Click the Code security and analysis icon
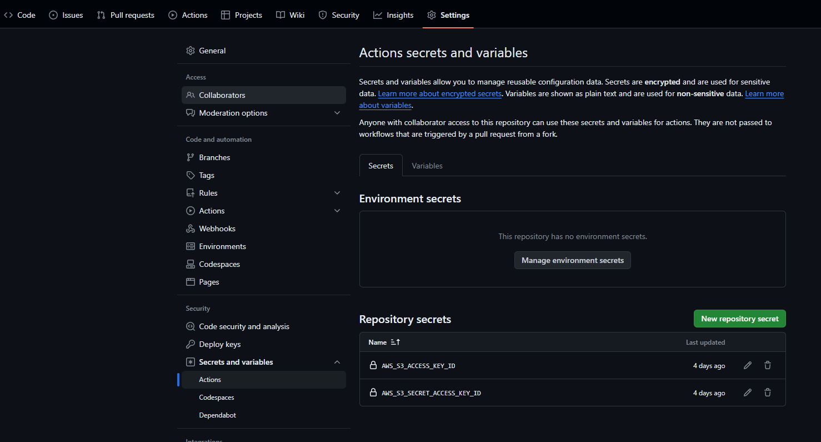This screenshot has width=821, height=442. (x=191, y=326)
